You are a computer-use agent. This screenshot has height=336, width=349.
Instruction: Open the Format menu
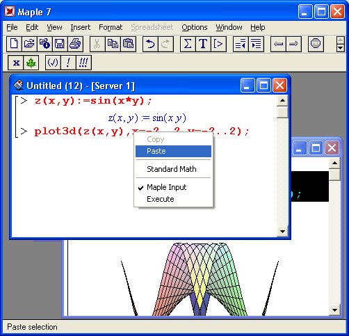[x=111, y=27]
